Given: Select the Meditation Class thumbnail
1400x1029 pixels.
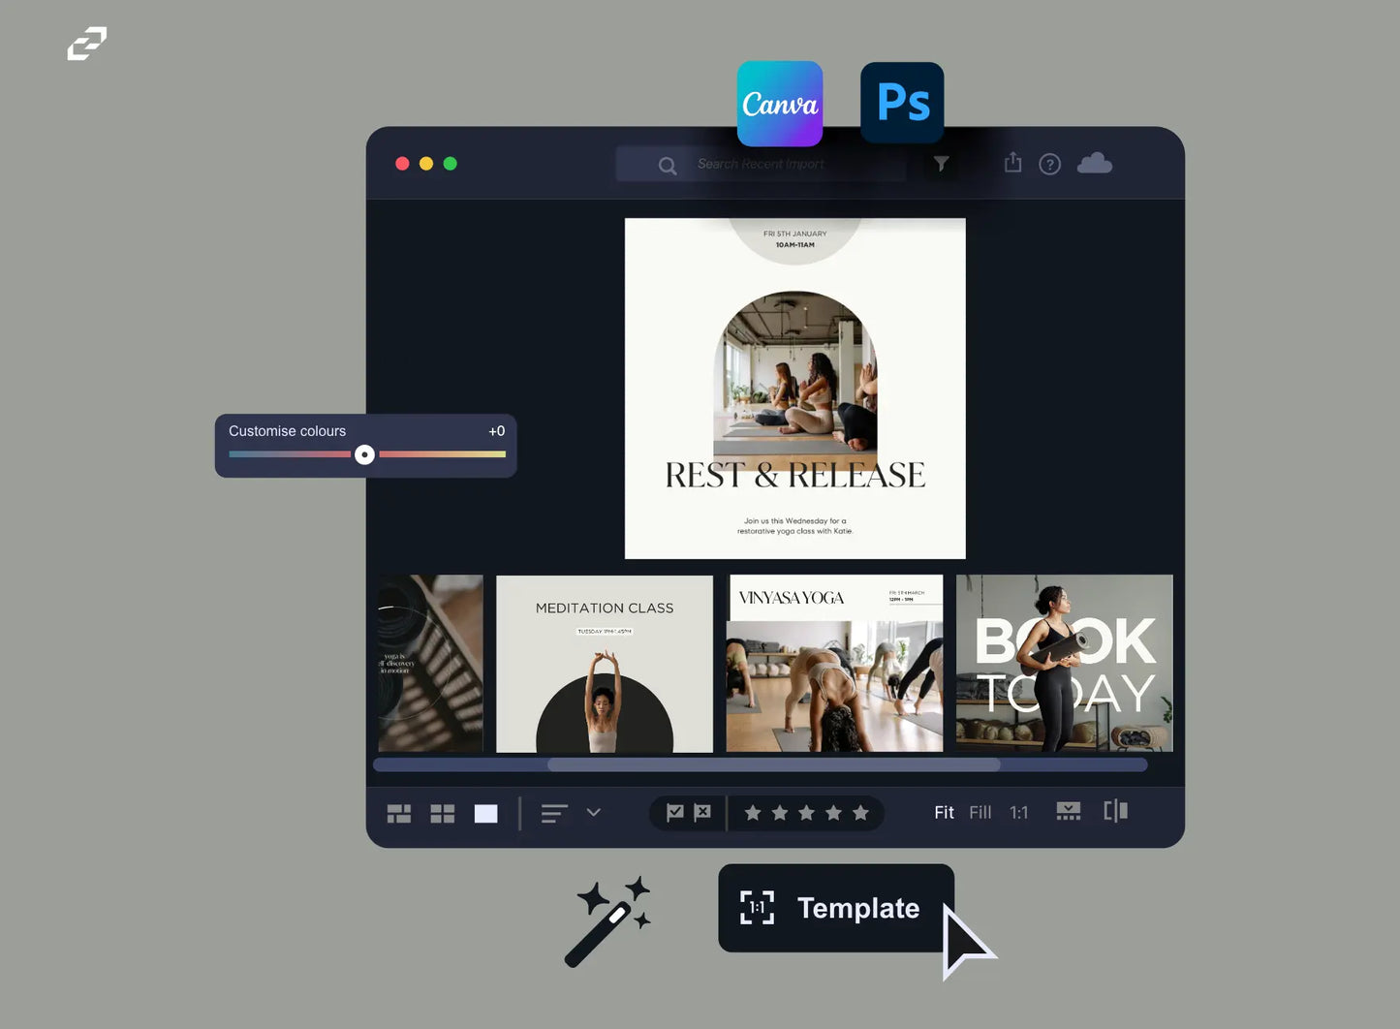Looking at the screenshot, I should [605, 664].
